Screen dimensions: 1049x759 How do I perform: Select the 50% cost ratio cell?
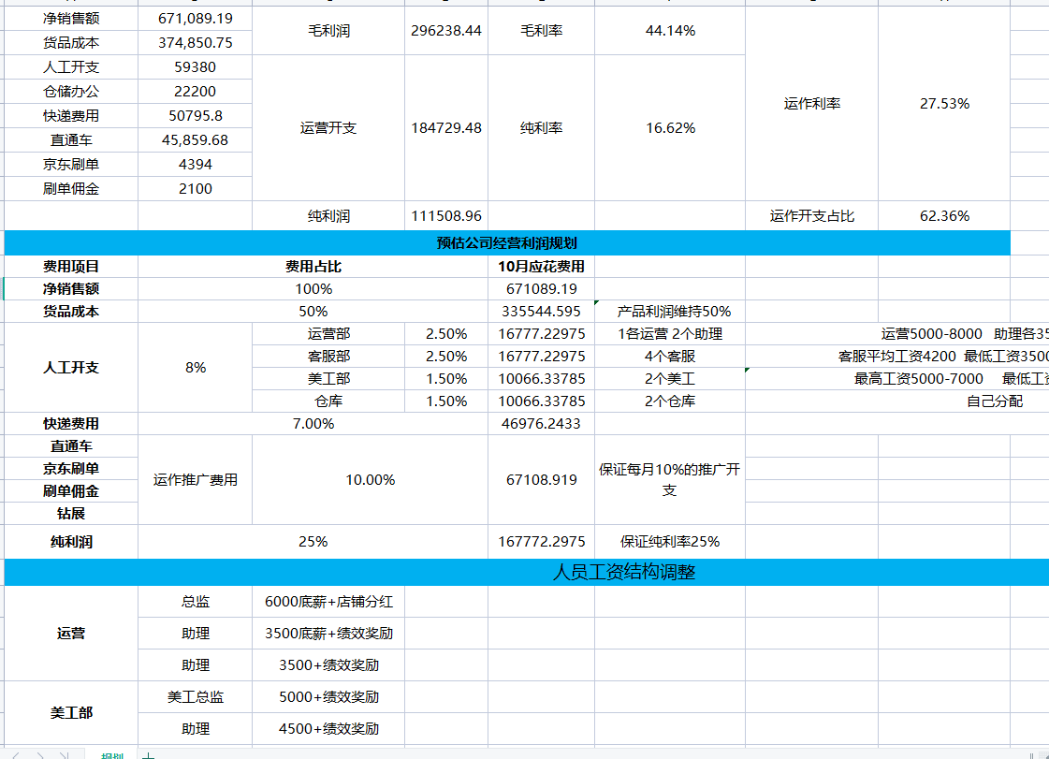[313, 312]
